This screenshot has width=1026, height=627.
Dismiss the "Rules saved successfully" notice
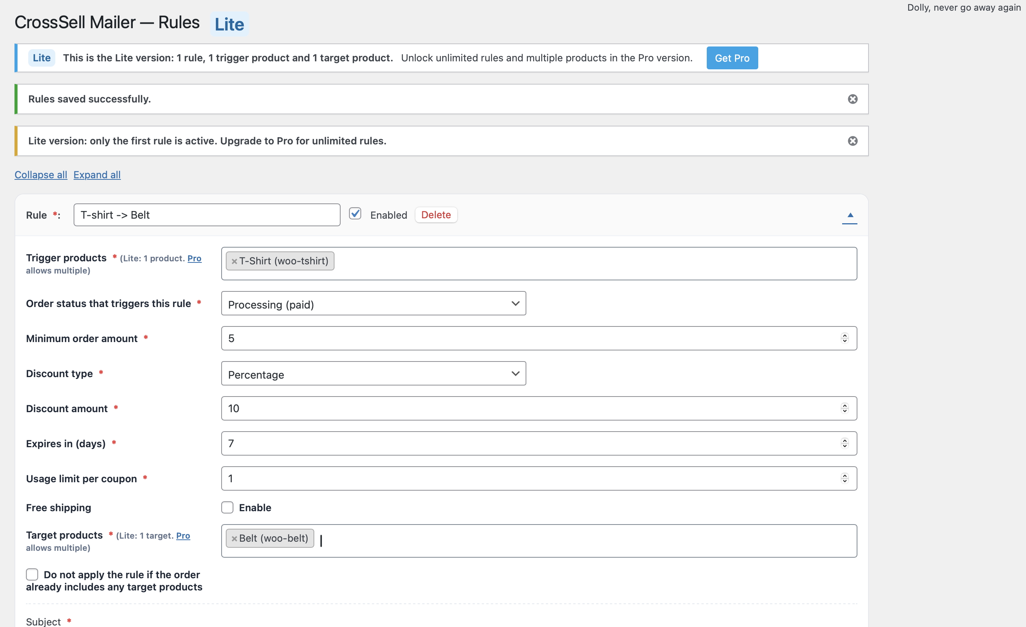[x=853, y=99]
